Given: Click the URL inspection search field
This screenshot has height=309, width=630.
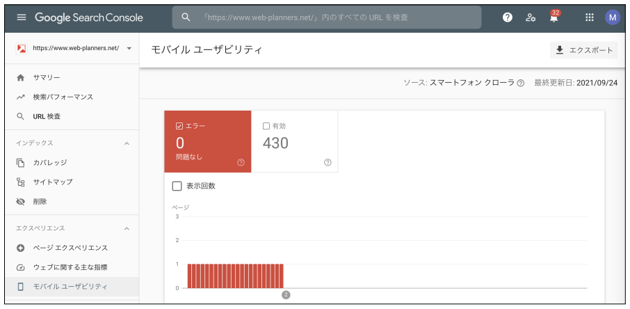Looking at the screenshot, I should 334,17.
